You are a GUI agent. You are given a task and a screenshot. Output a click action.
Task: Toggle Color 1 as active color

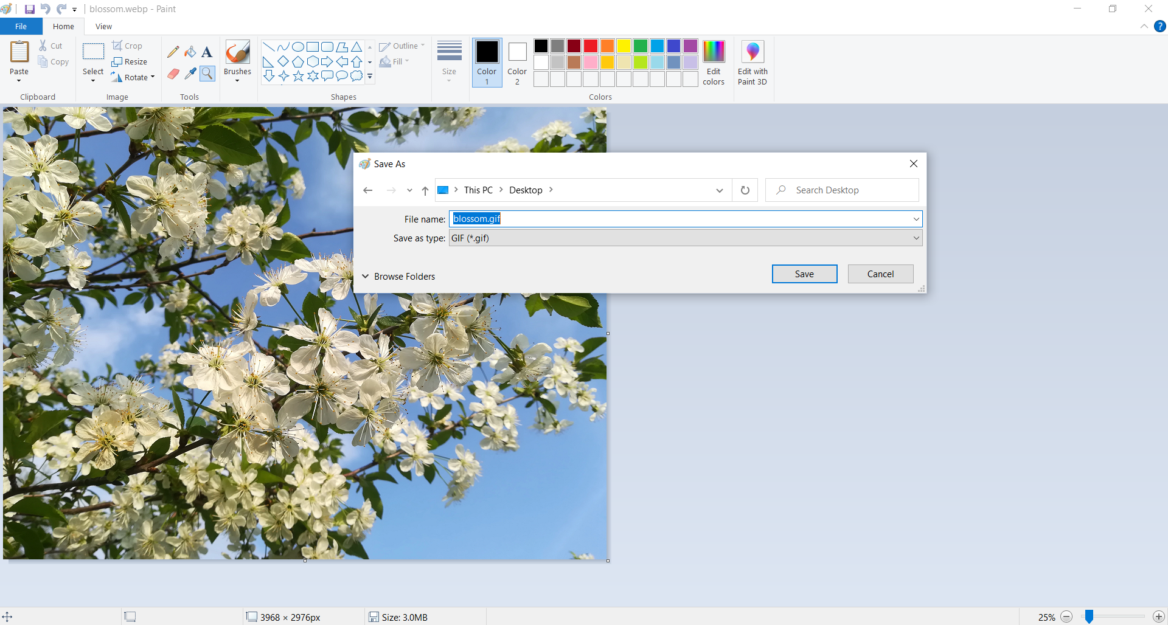click(487, 63)
